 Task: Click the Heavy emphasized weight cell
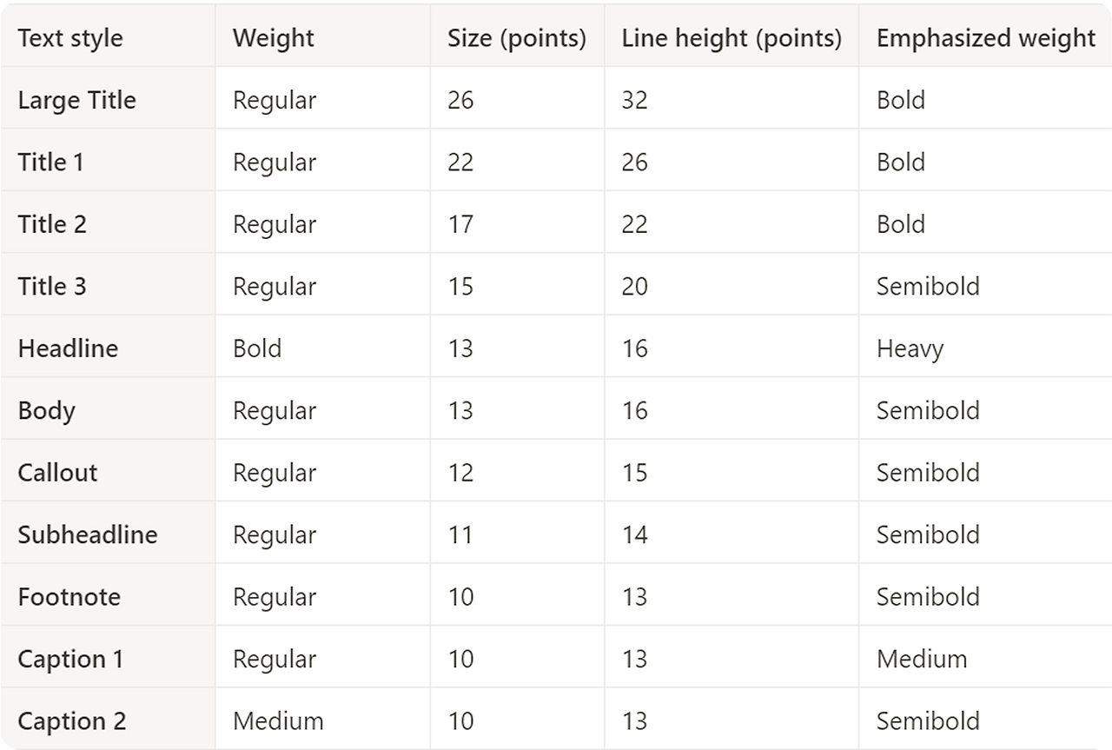(910, 348)
